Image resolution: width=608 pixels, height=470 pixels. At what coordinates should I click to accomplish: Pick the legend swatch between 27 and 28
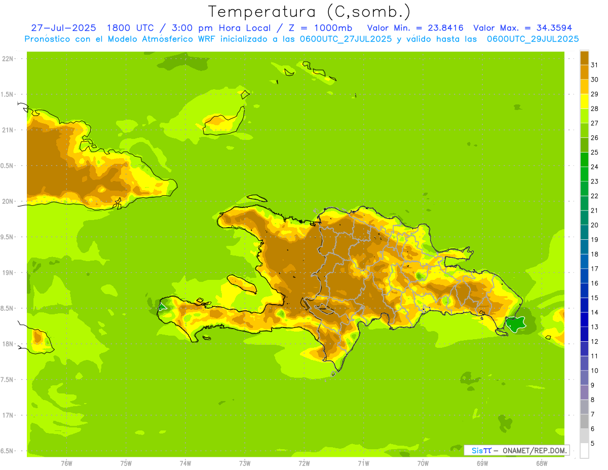tap(584, 116)
